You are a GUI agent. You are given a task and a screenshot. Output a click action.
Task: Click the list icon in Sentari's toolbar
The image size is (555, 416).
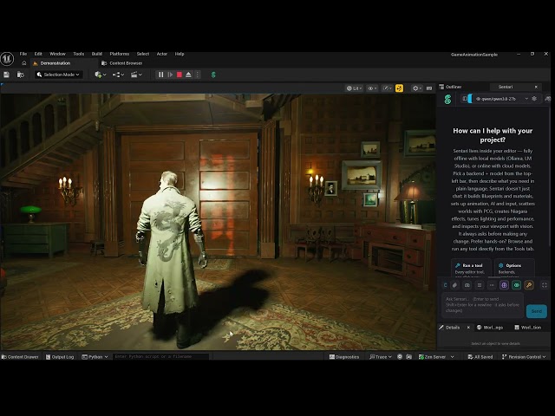pos(480,285)
